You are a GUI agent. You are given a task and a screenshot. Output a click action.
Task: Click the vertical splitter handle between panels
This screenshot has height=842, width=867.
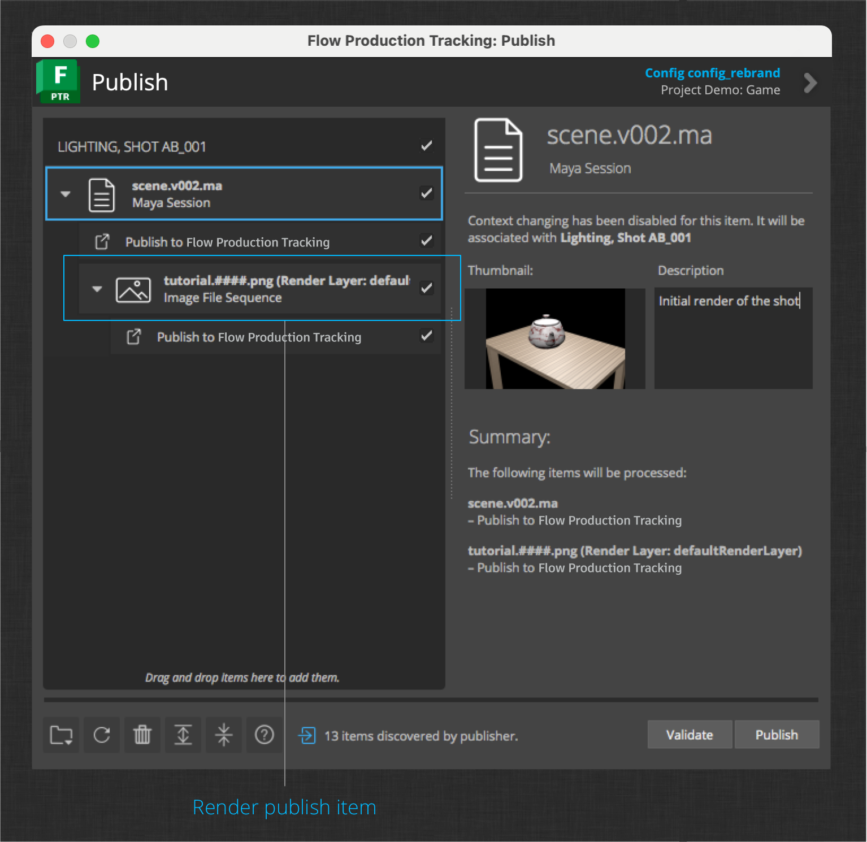point(452,403)
